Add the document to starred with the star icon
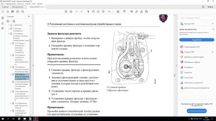 tap(8, 12)
